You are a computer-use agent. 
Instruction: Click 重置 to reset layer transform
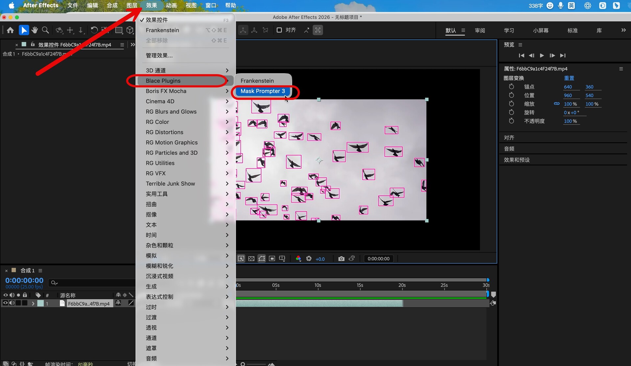[x=569, y=78]
